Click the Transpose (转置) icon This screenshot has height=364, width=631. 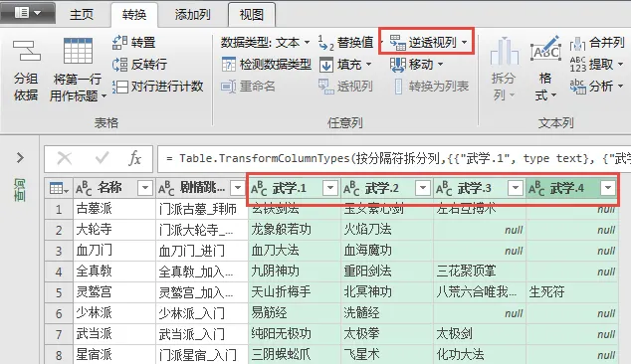119,42
